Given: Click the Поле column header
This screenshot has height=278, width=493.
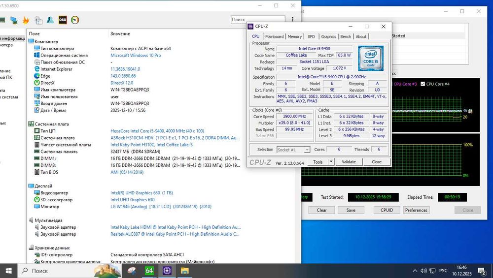Looking at the screenshot, I should pyautogui.click(x=35, y=33).
